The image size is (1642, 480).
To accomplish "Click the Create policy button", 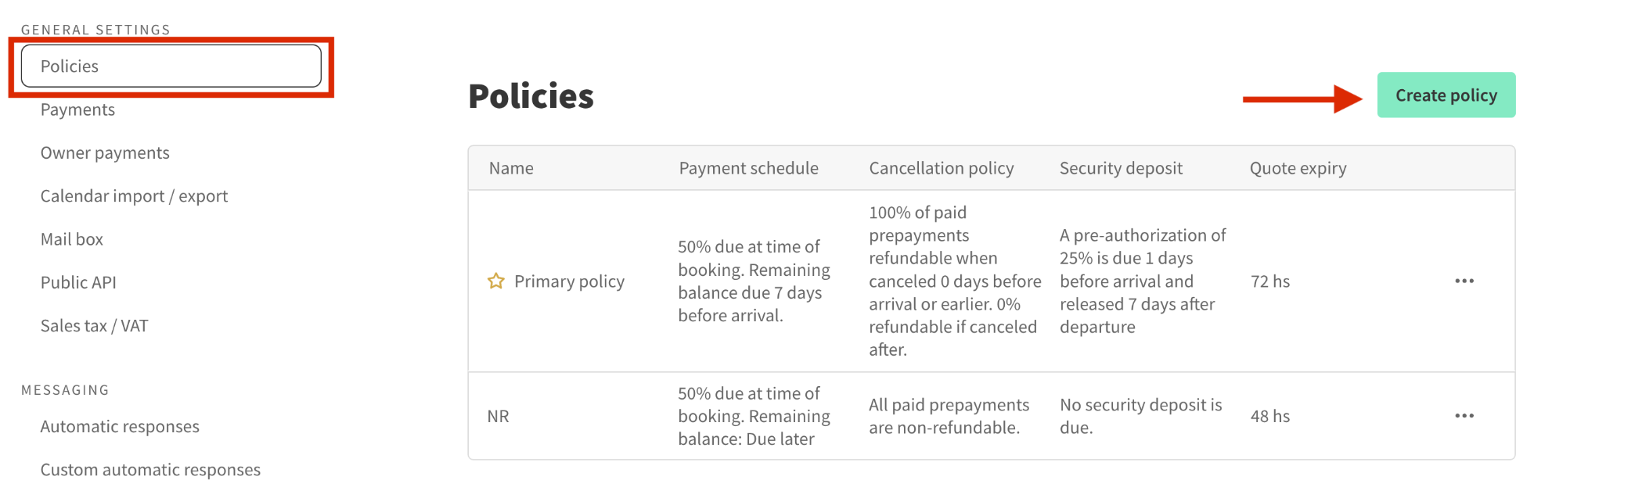I will (x=1446, y=95).
